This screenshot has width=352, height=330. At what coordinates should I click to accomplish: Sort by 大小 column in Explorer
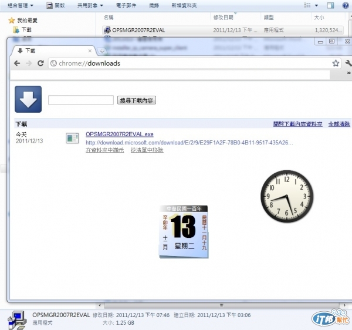319,17
